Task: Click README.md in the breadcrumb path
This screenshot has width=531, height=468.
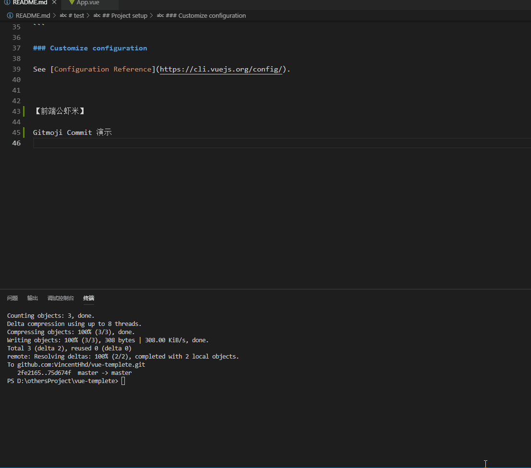Action: coord(33,15)
